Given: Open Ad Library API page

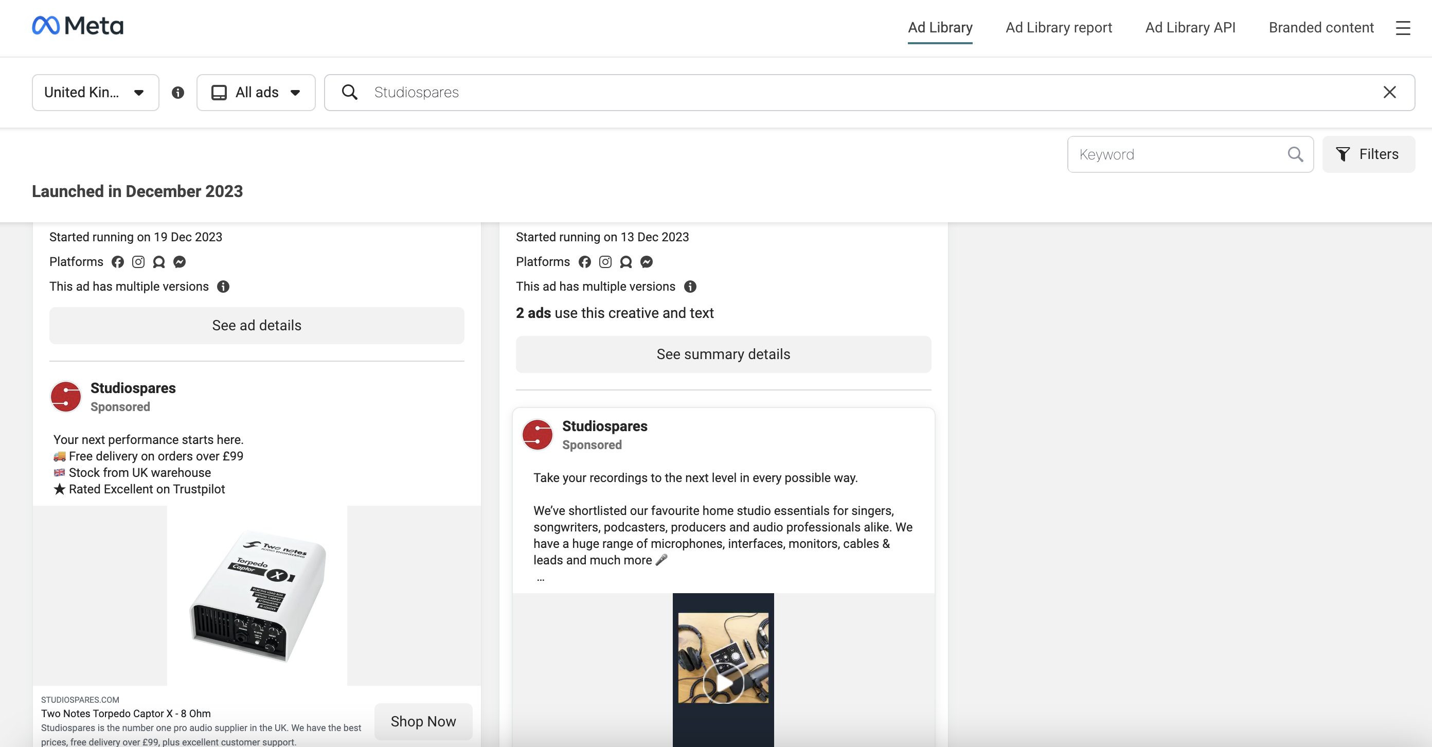Looking at the screenshot, I should click(x=1190, y=28).
